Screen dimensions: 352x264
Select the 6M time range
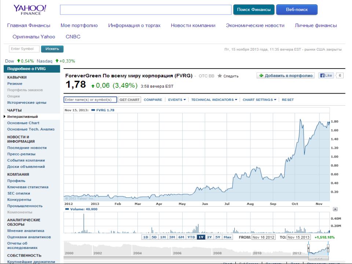point(181,237)
